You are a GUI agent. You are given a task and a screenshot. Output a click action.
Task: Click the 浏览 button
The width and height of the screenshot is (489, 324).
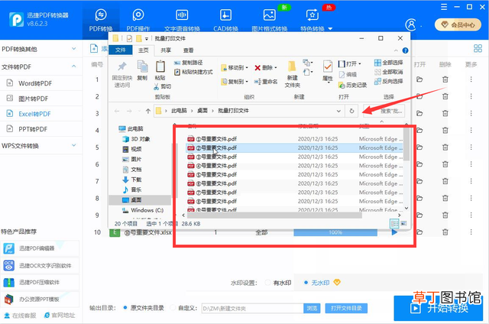tap(312, 309)
